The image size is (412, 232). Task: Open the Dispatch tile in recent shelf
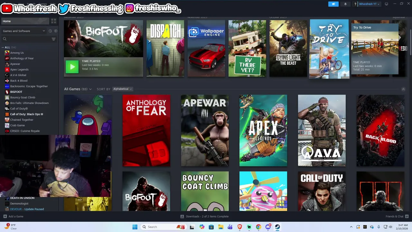(165, 48)
